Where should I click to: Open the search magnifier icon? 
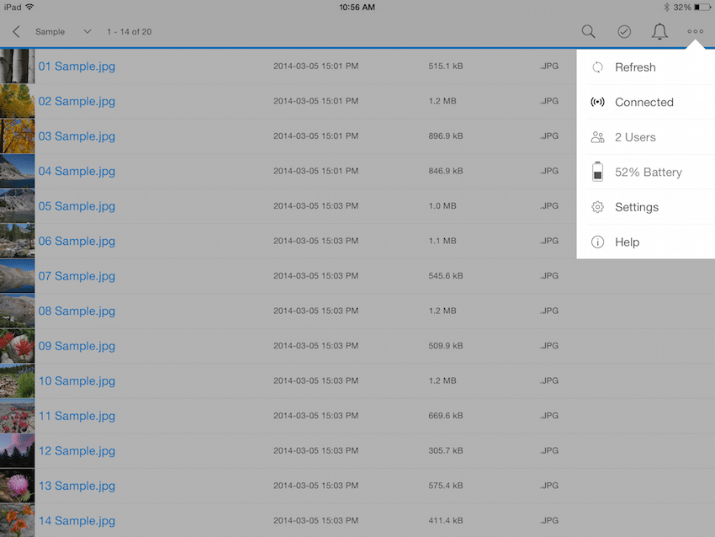pos(588,31)
